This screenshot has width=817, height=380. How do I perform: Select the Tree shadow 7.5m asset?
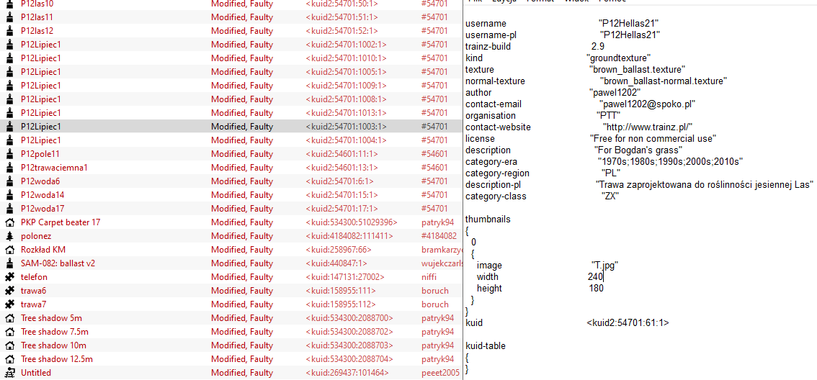click(x=55, y=332)
